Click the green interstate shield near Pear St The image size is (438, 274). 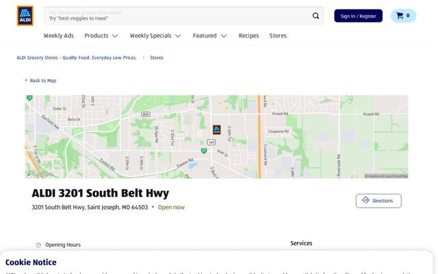click(x=204, y=151)
